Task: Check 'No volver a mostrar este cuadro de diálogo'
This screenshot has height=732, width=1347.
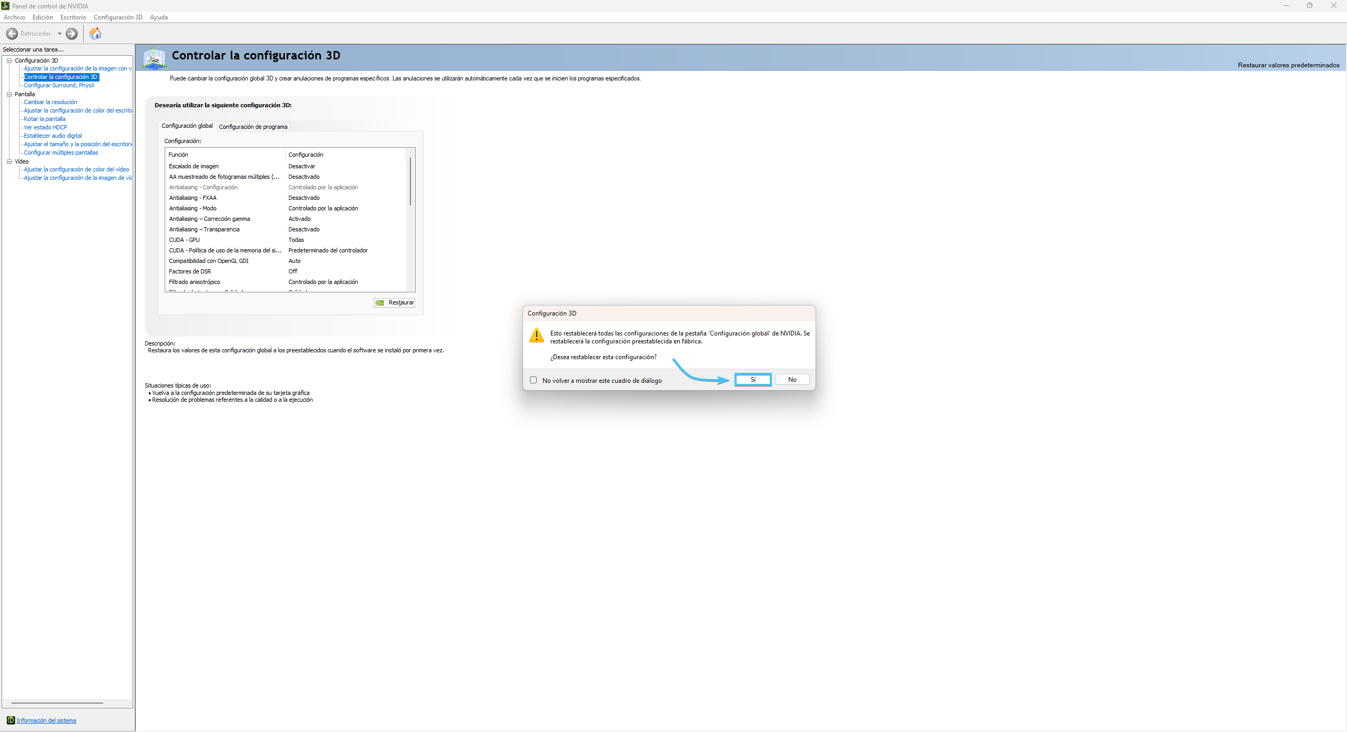Action: tap(534, 380)
